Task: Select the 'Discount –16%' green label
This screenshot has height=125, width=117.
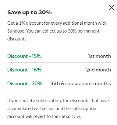Action: pos(24,70)
